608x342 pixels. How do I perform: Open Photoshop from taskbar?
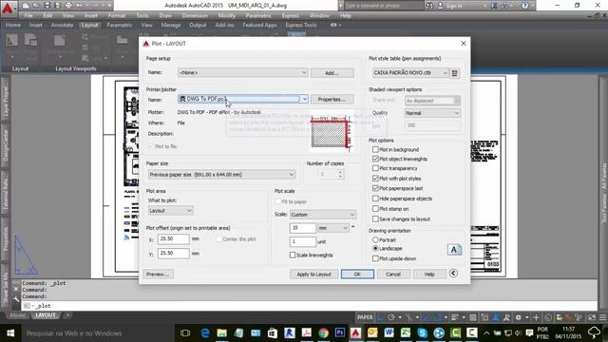click(x=340, y=333)
